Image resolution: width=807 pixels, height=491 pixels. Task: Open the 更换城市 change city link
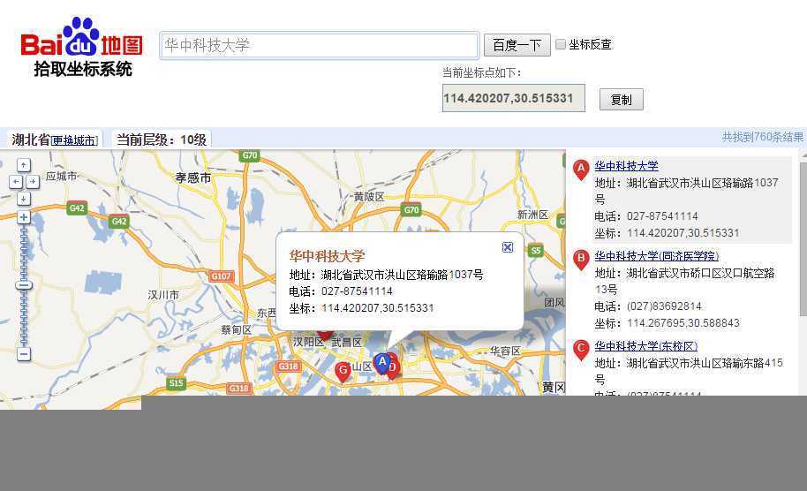coord(75,140)
